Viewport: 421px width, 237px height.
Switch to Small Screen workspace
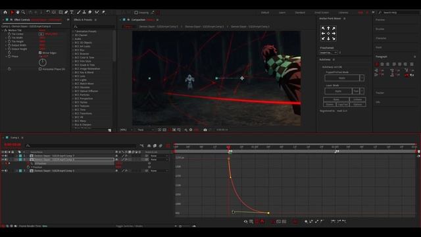click(322, 13)
